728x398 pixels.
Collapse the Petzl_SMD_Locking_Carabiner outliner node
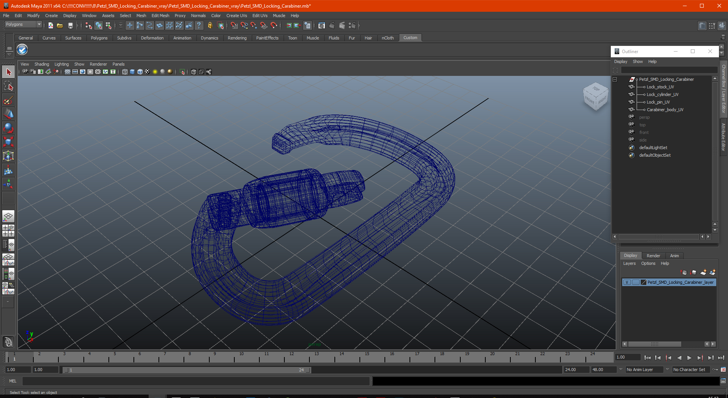[615, 79]
